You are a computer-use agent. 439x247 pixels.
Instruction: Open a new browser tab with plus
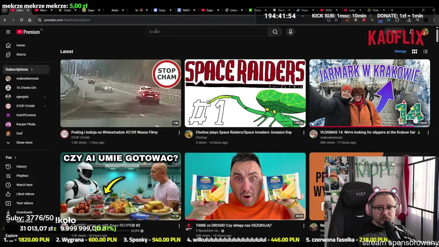point(392,10)
